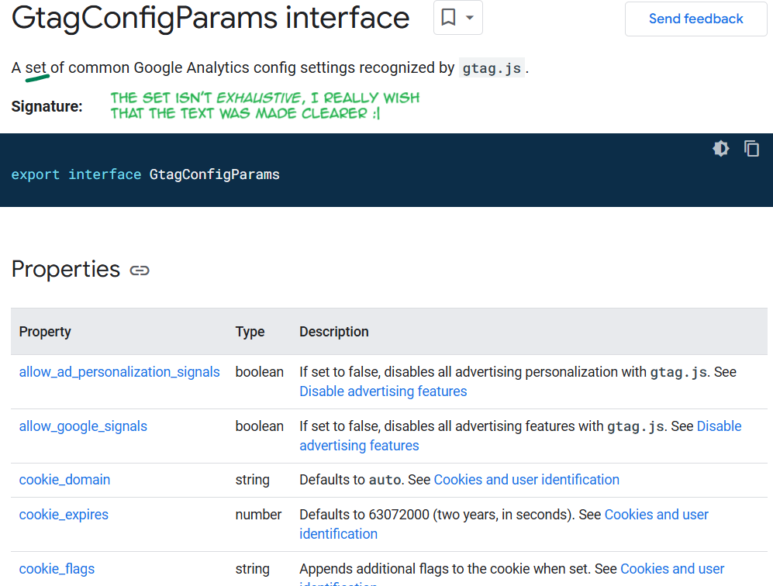The width and height of the screenshot is (773, 586).
Task: Open the cookie_flags property link
Action: click(57, 569)
